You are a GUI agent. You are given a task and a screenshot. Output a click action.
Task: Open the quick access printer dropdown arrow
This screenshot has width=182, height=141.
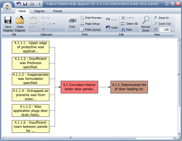[x=35, y=4]
